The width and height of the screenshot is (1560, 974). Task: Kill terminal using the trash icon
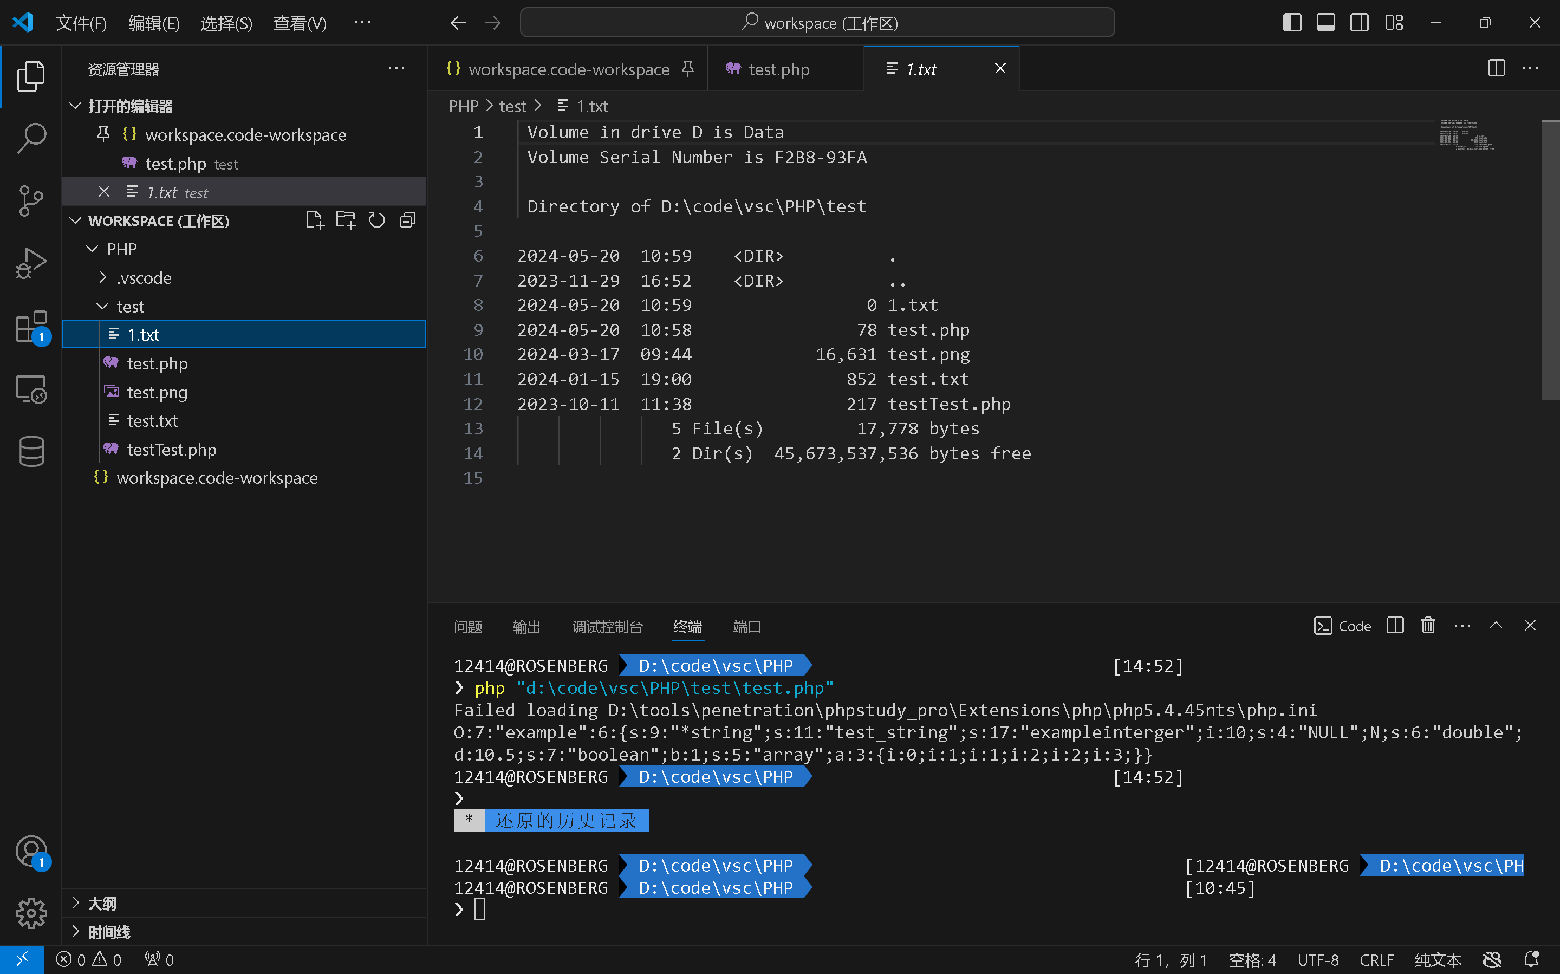point(1428,626)
